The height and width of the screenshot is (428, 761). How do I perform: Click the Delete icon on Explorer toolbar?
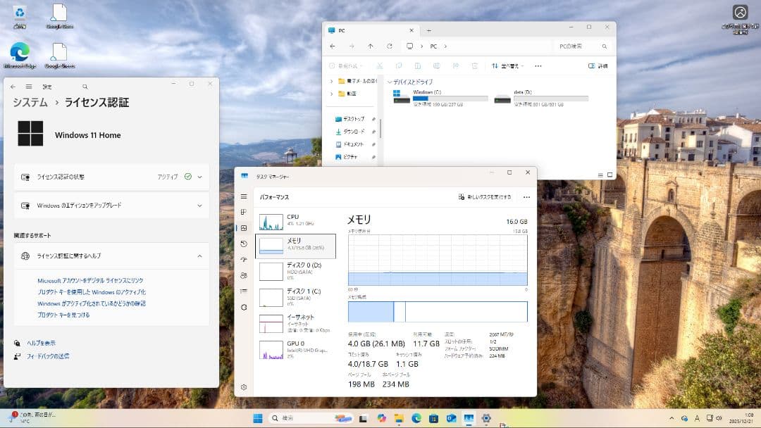tap(475, 65)
